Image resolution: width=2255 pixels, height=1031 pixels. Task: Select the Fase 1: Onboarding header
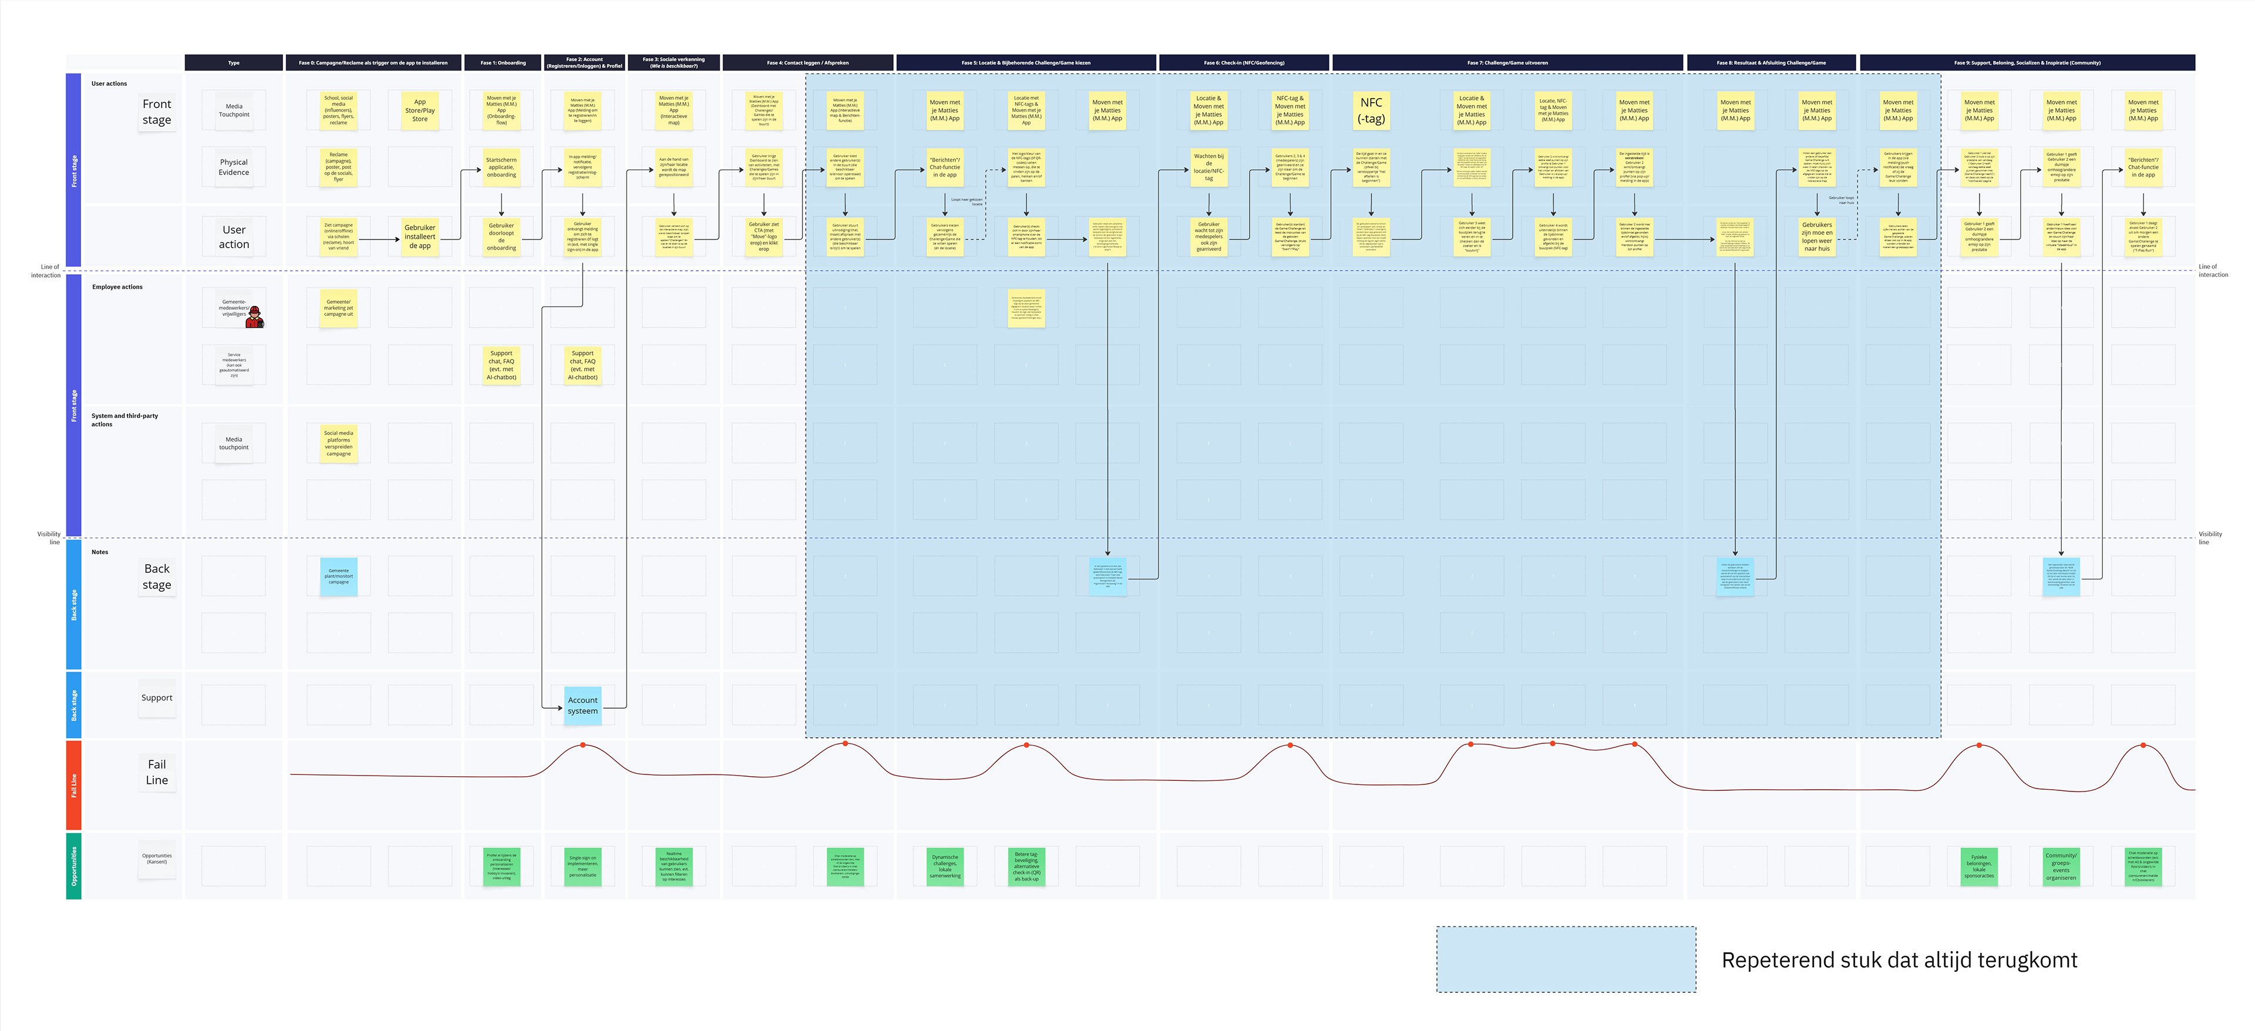(503, 63)
